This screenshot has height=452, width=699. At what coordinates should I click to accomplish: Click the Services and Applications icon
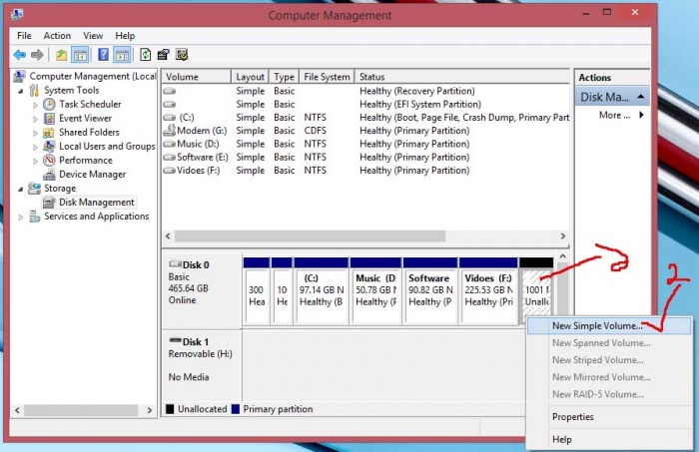[x=34, y=217]
